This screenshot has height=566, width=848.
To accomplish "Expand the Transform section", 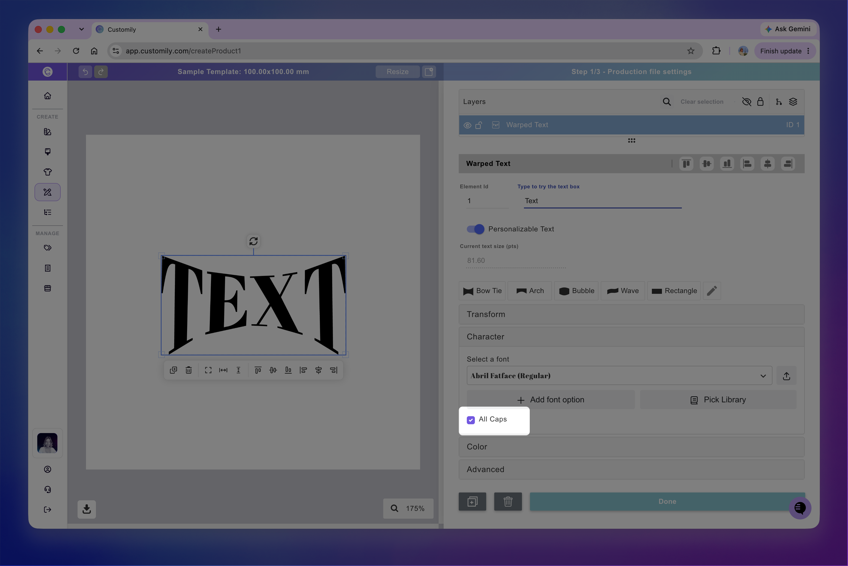I will [631, 314].
